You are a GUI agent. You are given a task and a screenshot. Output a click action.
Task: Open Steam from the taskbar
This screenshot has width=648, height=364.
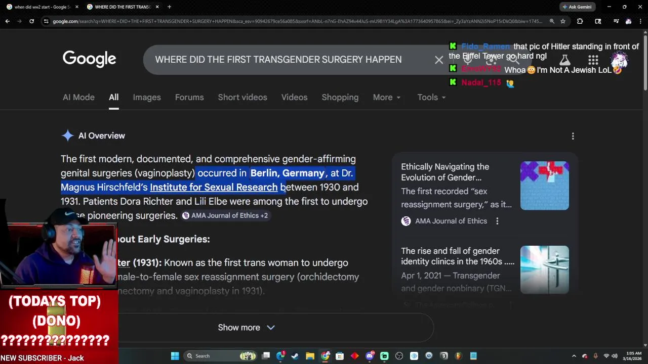(x=295, y=356)
